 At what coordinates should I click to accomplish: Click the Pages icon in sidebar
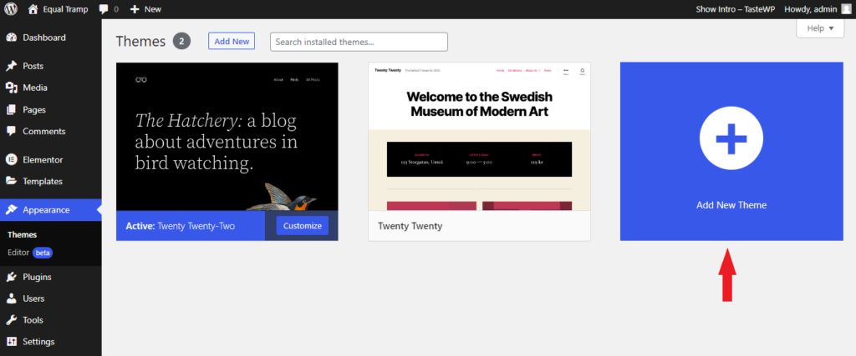pos(11,109)
